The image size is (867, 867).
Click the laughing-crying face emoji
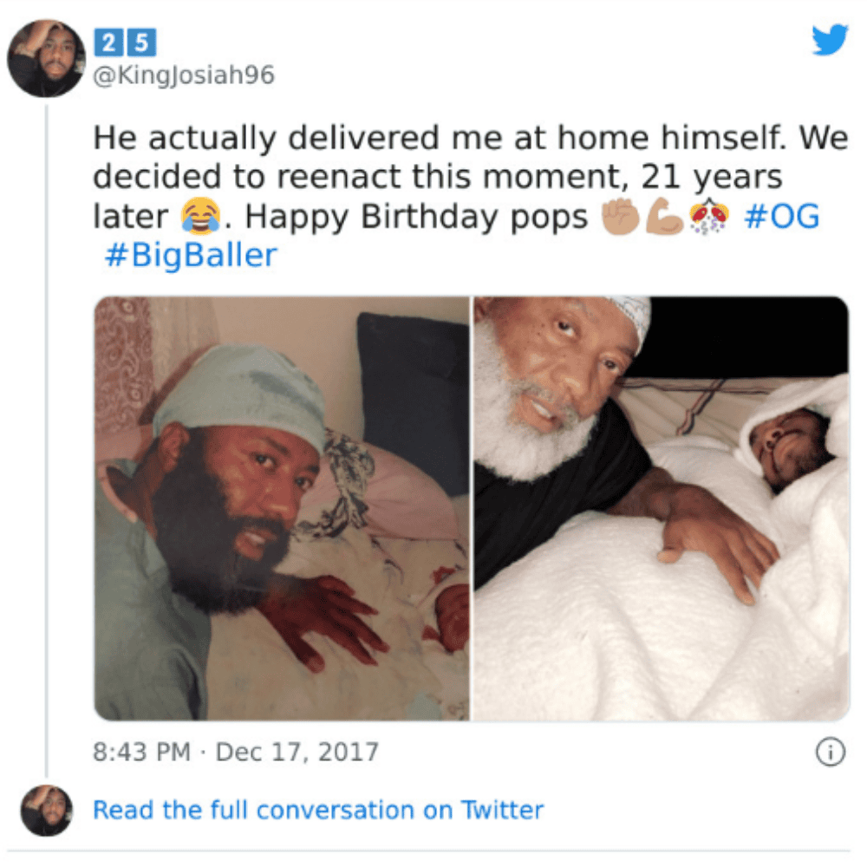(x=201, y=216)
